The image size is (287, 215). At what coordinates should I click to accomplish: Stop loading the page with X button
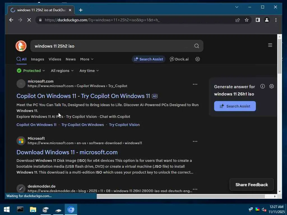click(x=29, y=20)
